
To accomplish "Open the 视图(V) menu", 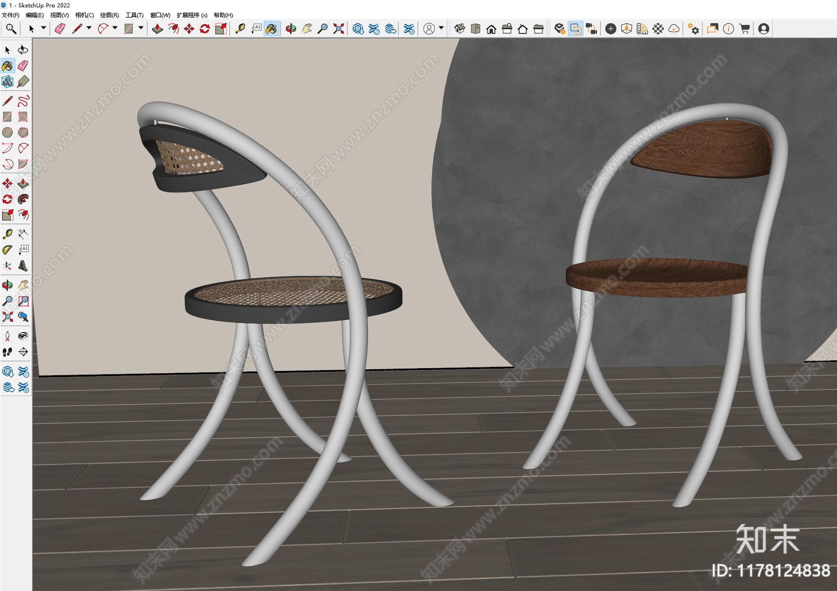I will tap(59, 15).
